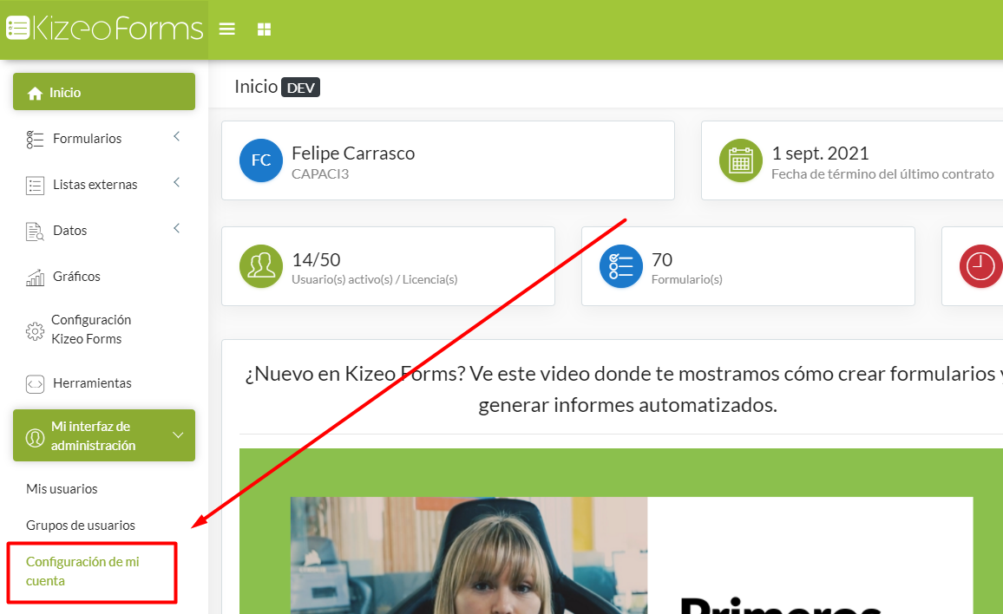
Task: Click the 70 Formulario(s) count
Action: (x=662, y=259)
